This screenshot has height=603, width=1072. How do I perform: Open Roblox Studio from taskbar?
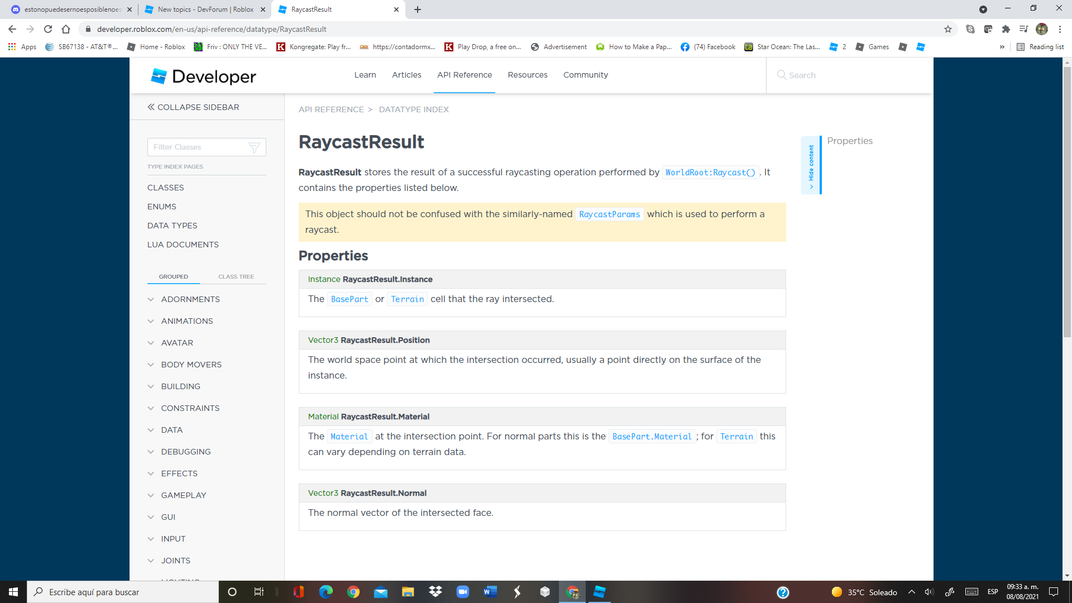click(599, 592)
